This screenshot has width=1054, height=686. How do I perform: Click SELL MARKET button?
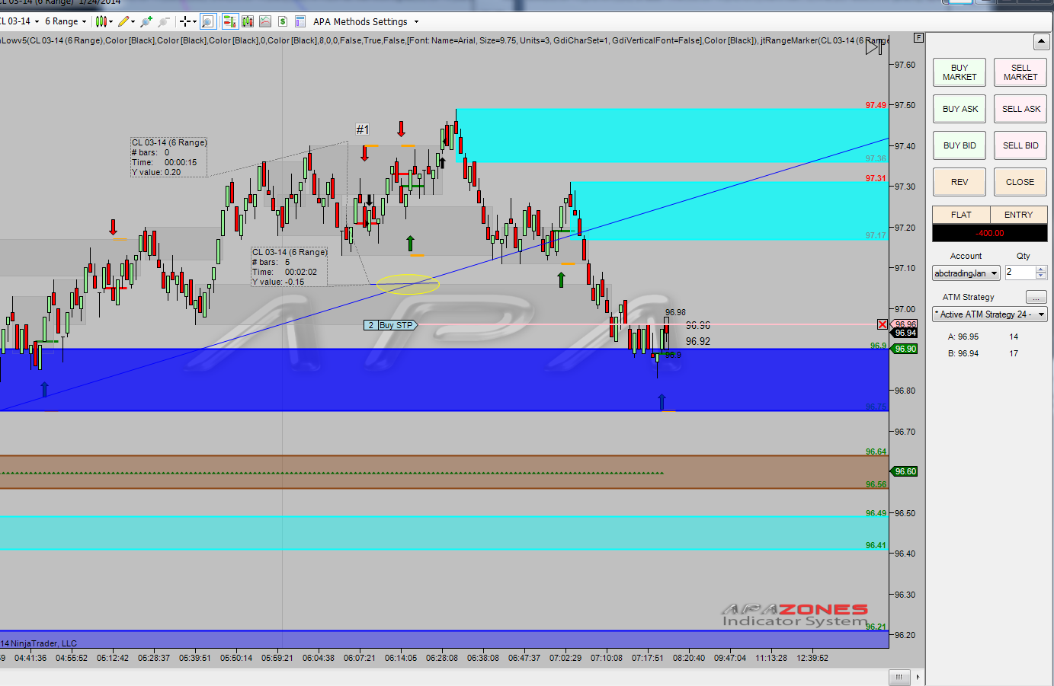click(1020, 72)
